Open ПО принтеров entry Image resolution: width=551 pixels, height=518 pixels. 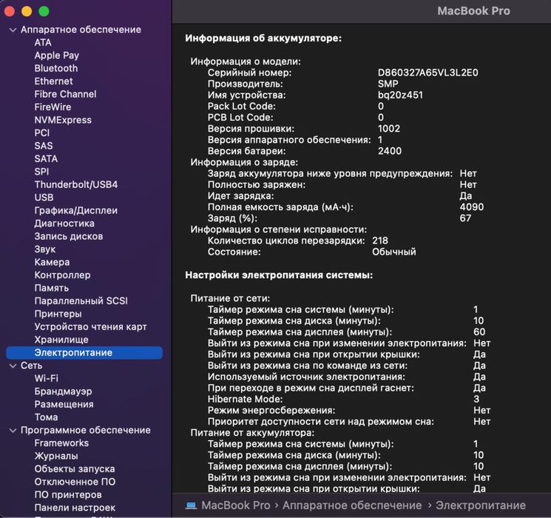[x=68, y=495]
